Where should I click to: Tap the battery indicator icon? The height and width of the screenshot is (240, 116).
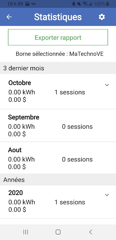click(x=108, y=4)
